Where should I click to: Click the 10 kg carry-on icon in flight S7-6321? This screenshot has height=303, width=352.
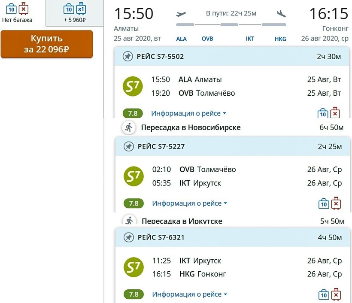324,294
